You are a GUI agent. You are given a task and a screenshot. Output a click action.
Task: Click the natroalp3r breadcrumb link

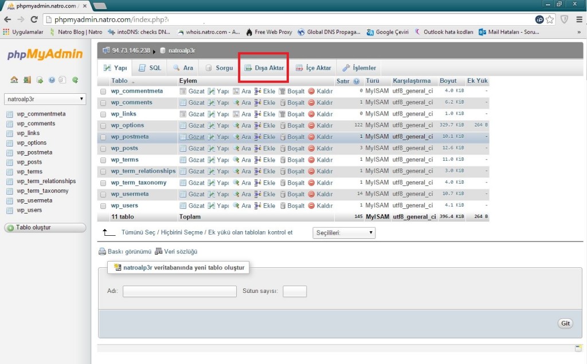click(182, 50)
